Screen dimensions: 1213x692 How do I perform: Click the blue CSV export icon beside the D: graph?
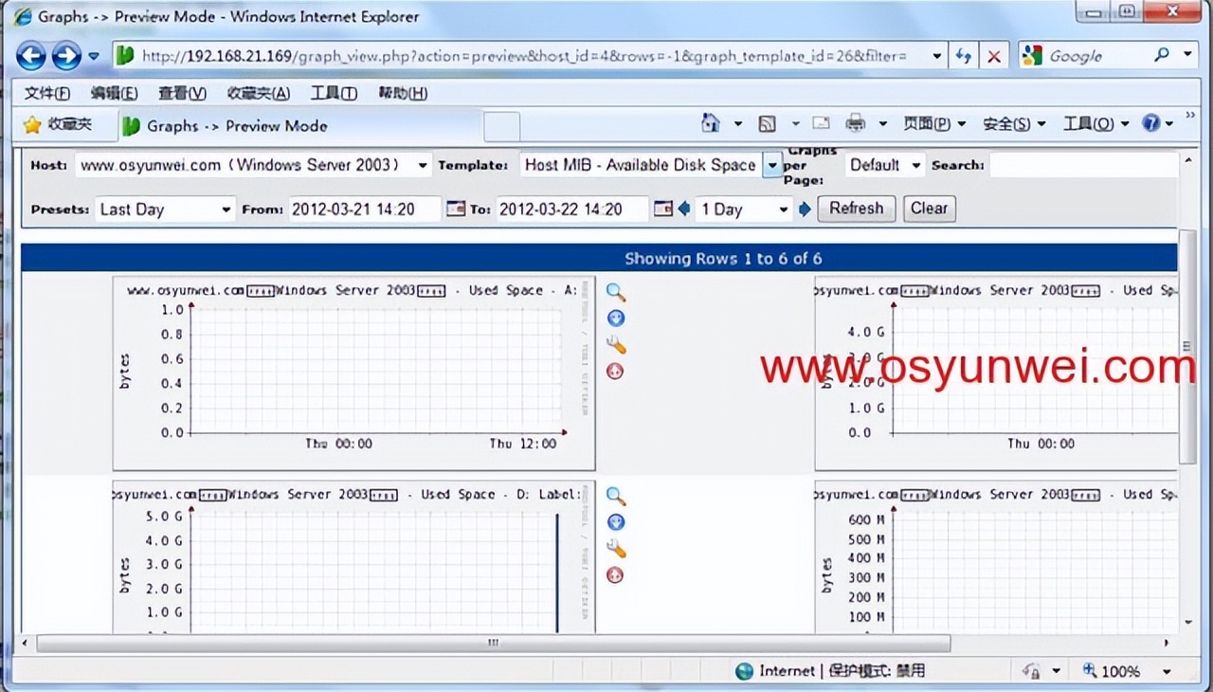616,522
